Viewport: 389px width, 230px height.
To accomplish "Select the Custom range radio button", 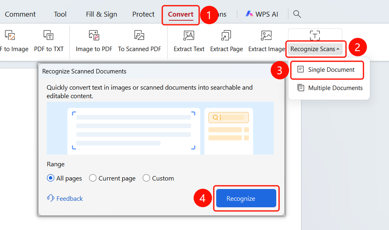I will (158, 178).
